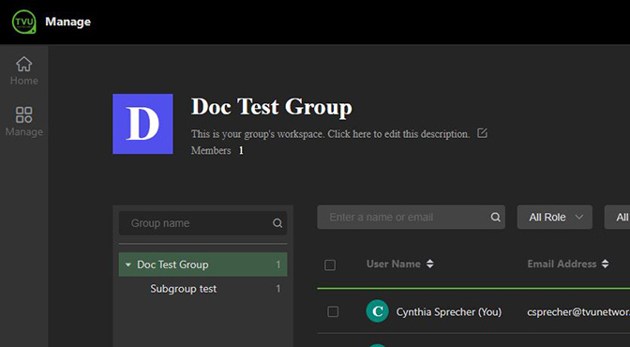This screenshot has height=347, width=630.
Task: Click the edit description pencil icon
Action: 482,133
